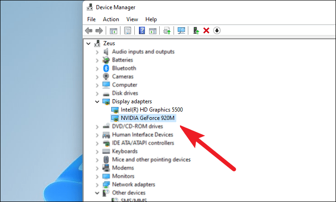336x202 pixels.
Task: Click the Update device driver gear icon
Action: pos(167,30)
